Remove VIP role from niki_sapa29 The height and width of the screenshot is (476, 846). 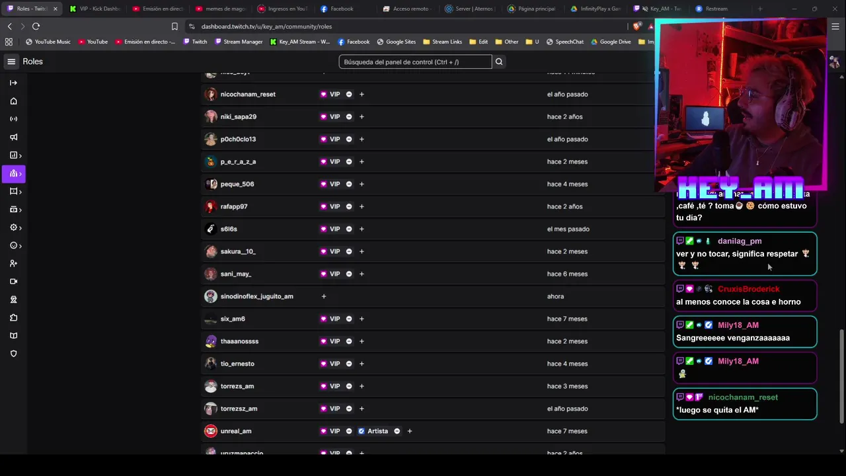349,117
